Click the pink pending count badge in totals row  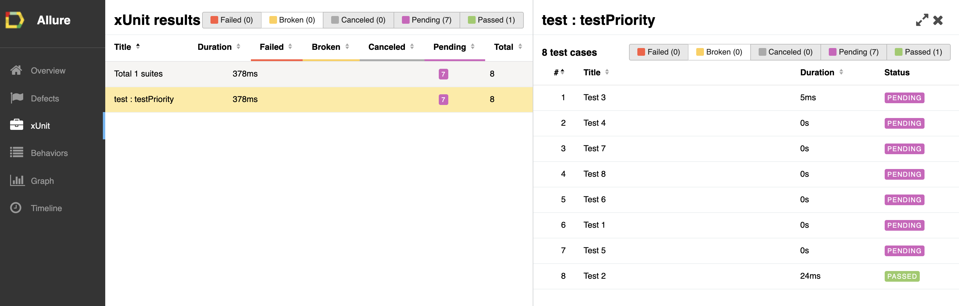443,74
